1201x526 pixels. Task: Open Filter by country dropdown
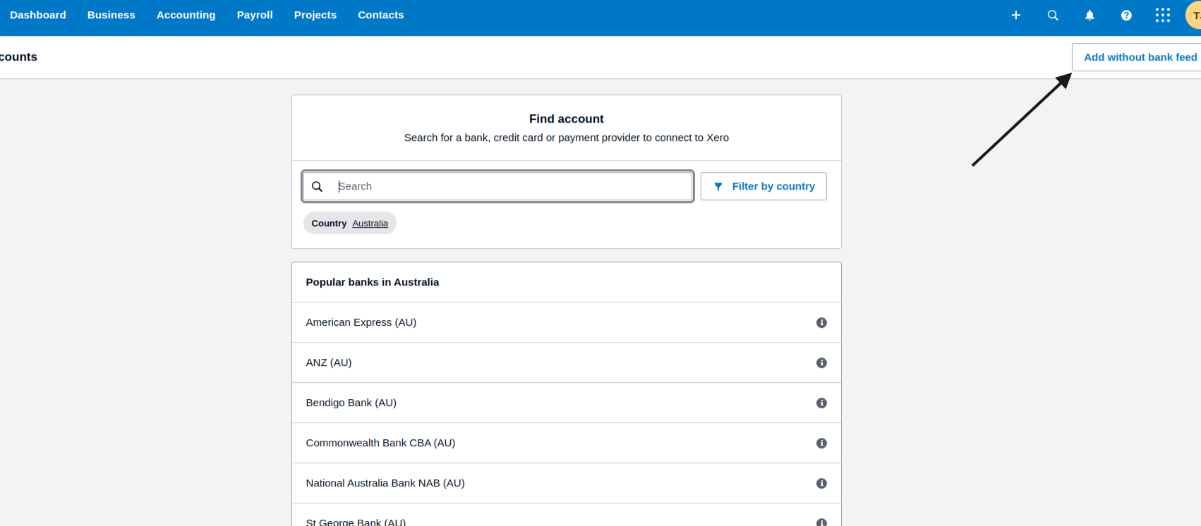tap(764, 186)
